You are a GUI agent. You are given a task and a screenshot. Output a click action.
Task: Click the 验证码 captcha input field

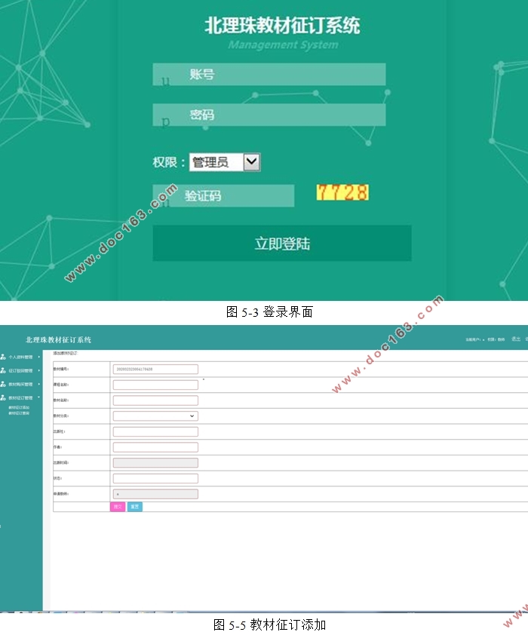(223, 196)
